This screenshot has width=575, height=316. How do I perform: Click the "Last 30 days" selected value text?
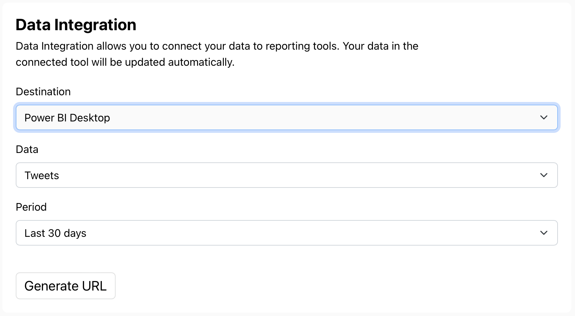tap(55, 233)
